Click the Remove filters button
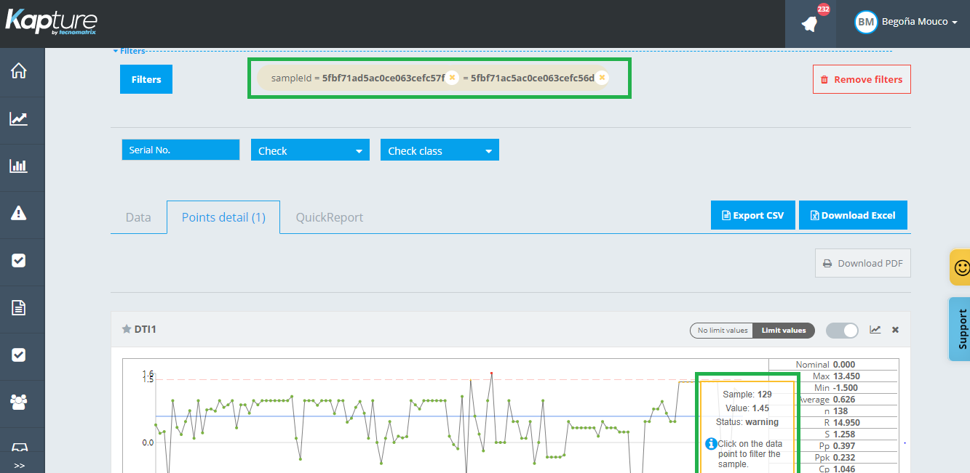 [862, 79]
